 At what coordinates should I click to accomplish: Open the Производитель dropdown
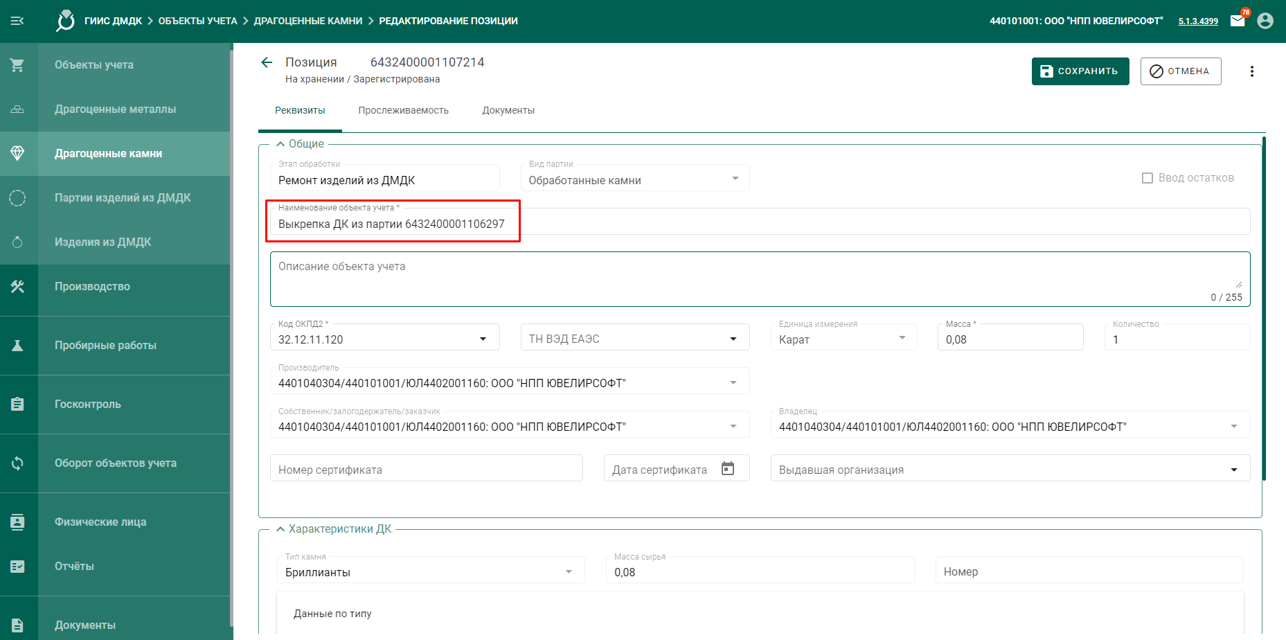click(510, 381)
